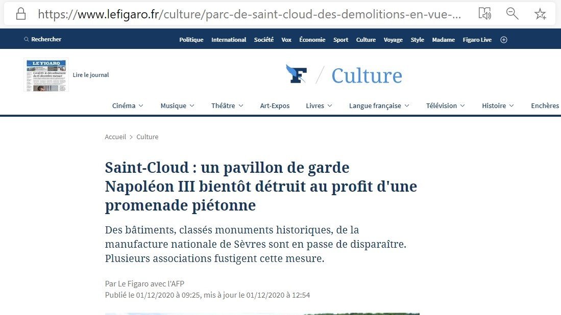Viewport: 561px width, 315px height.
Task: Expand the Langue française submenu chevron
Action: [x=406, y=106]
